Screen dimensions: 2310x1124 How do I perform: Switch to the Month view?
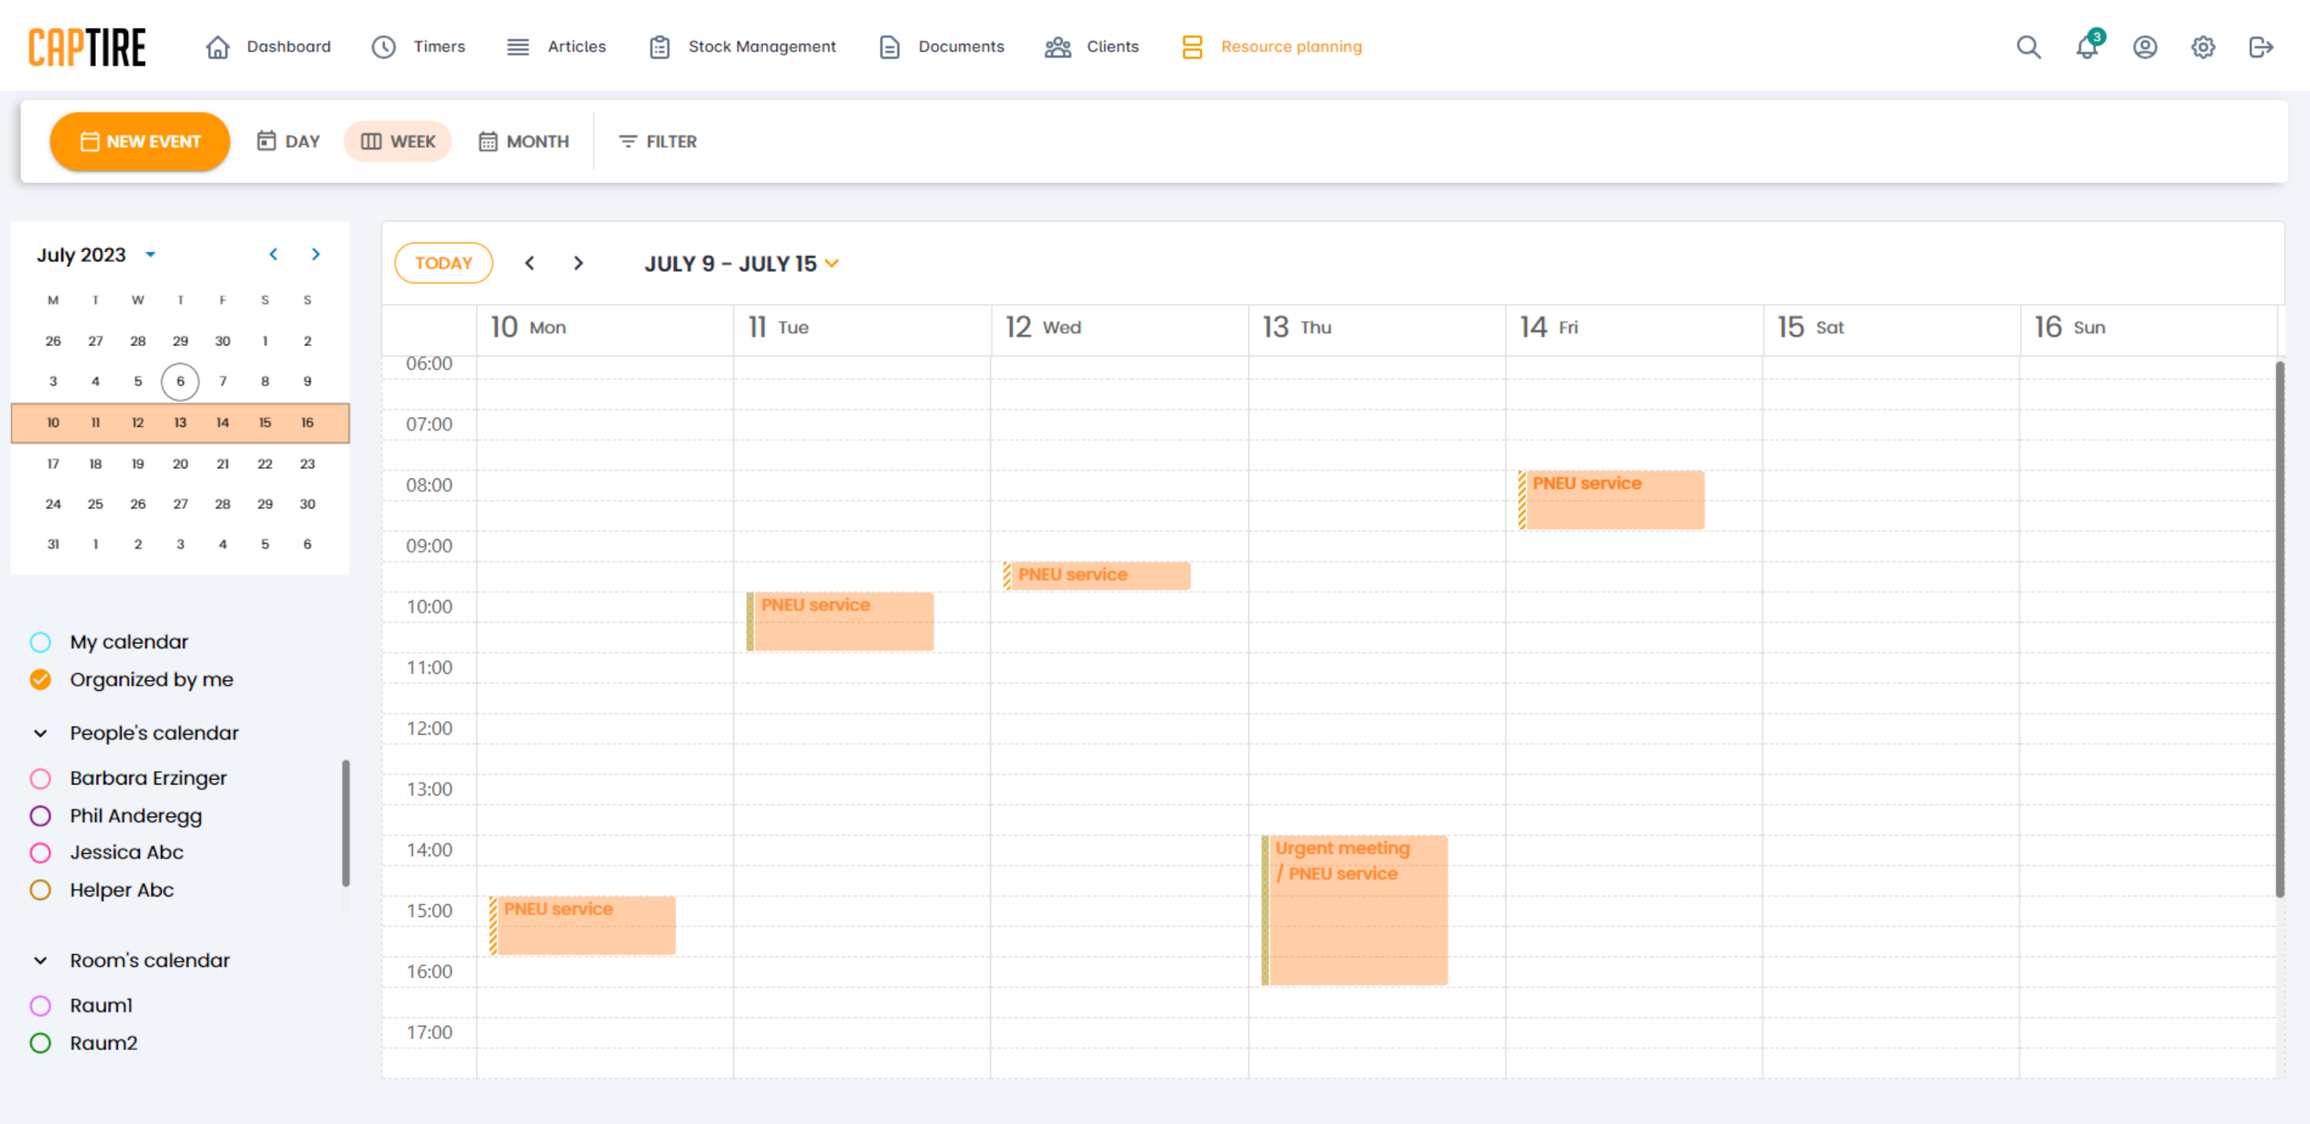pos(523,142)
